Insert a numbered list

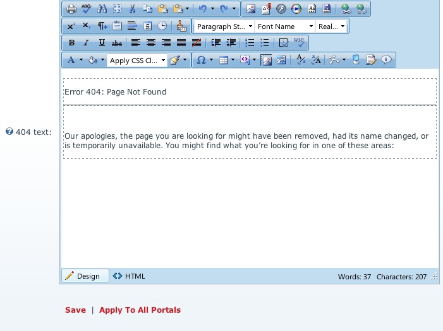coord(250,43)
